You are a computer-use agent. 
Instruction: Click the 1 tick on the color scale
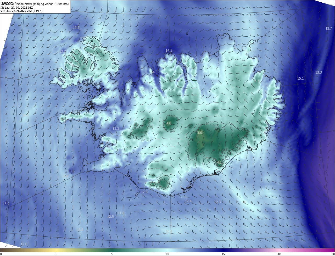(x=56, y=254)
